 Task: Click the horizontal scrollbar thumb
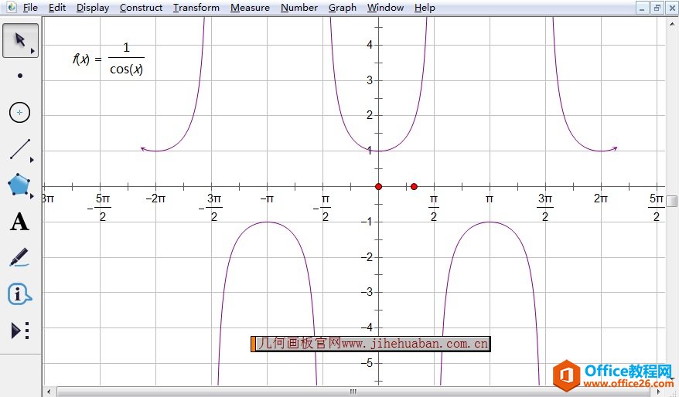click(x=353, y=392)
